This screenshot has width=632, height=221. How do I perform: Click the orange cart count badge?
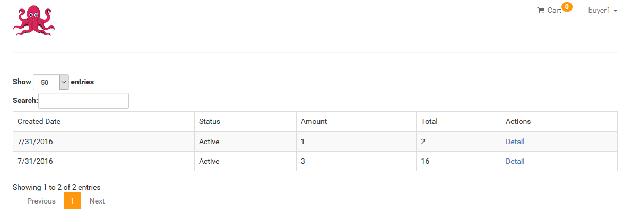pos(567,7)
